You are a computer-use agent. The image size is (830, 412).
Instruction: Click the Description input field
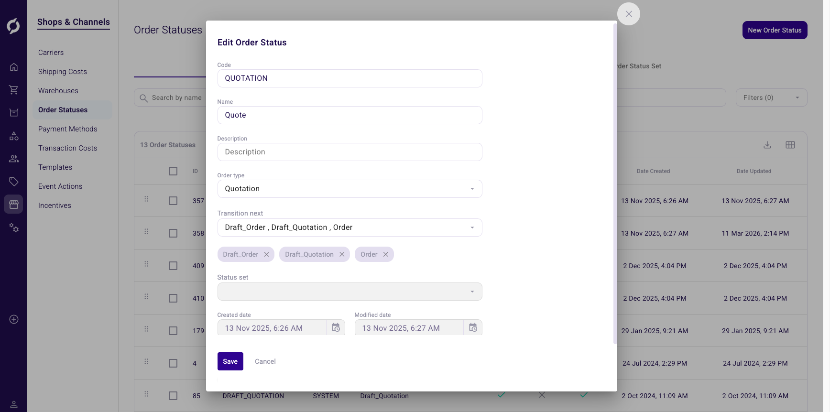pos(349,152)
